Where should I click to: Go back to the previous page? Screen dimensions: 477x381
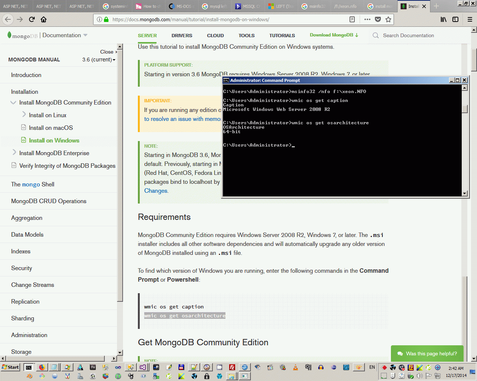[x=8, y=19]
